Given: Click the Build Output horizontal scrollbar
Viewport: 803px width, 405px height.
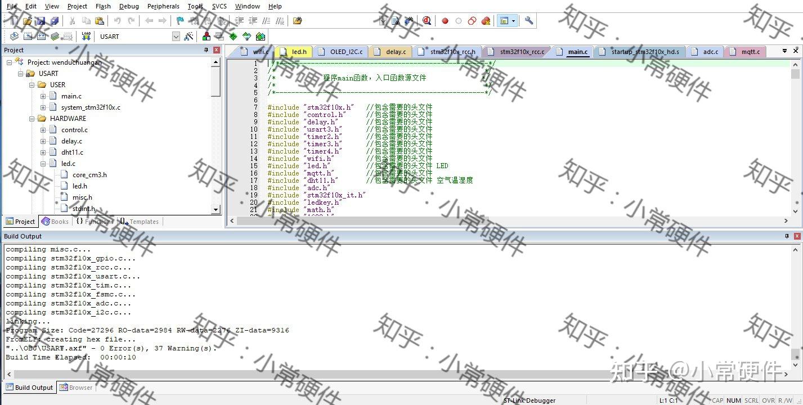Looking at the screenshot, I should click(x=397, y=374).
